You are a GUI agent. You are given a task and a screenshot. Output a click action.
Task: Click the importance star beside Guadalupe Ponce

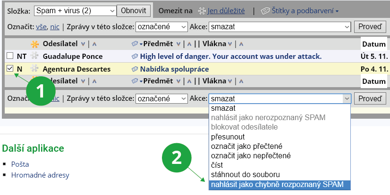click(34, 57)
